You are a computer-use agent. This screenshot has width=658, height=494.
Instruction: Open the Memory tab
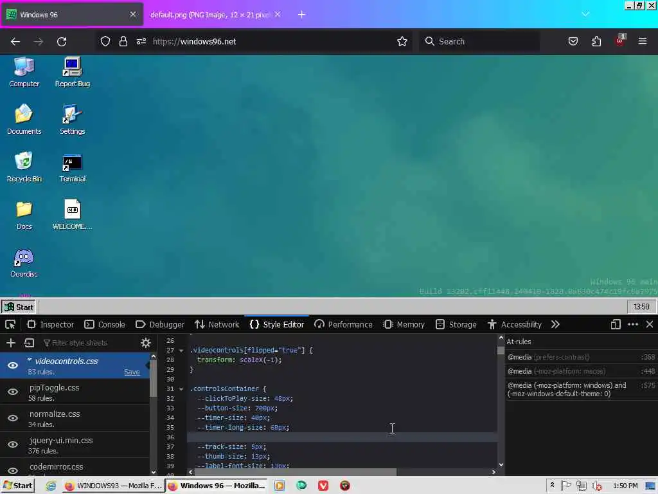coord(404,324)
